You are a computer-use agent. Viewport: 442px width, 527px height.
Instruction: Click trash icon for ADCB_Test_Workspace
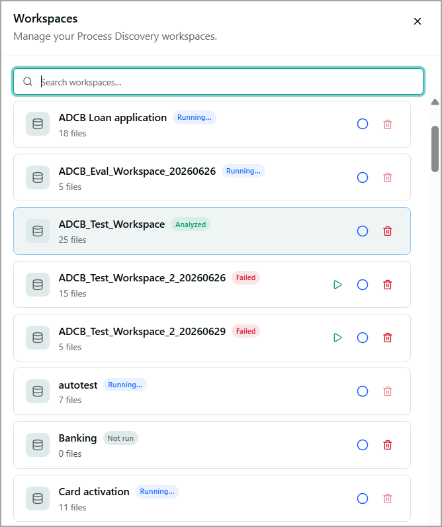pyautogui.click(x=388, y=231)
